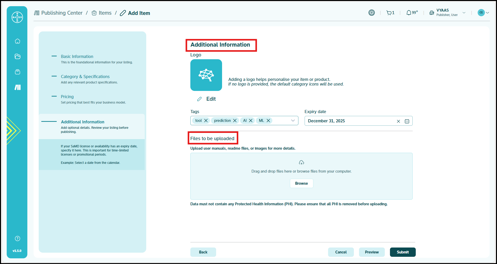Click the logo thumbnail image
The width and height of the screenshot is (497, 264).
pyautogui.click(x=206, y=75)
